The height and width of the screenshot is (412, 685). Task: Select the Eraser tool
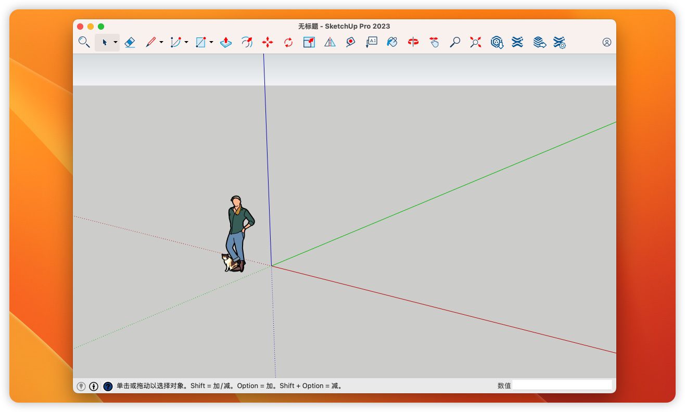(130, 42)
